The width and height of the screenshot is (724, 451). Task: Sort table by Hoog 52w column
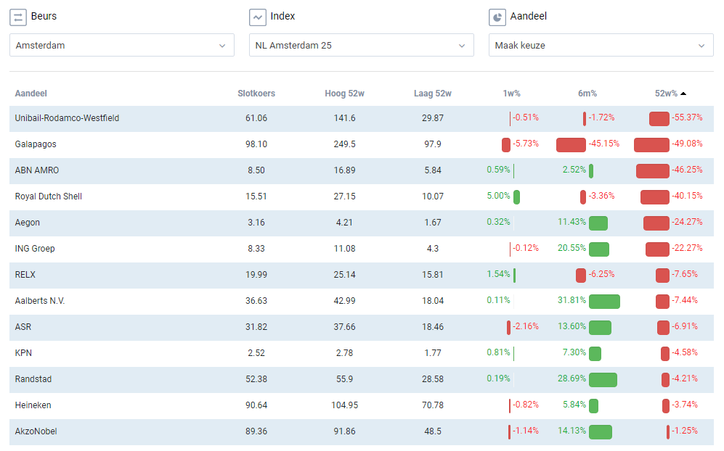[x=344, y=94]
